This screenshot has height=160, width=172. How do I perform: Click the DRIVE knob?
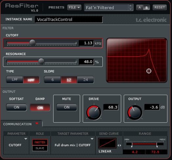pos(94,112)
